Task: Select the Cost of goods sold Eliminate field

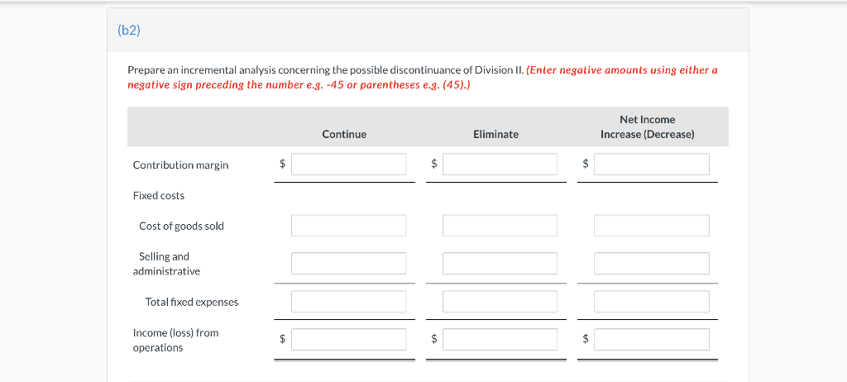Action: tap(500, 225)
